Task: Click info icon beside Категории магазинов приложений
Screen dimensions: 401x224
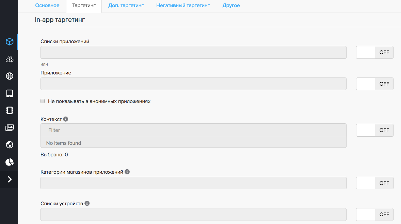Action: [x=127, y=172]
